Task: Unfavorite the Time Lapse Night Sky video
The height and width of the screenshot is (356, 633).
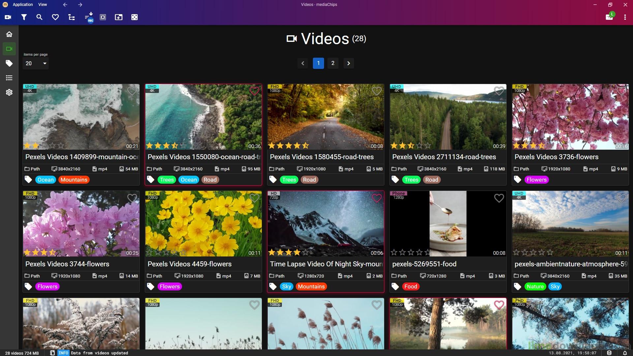Action: coord(377,198)
